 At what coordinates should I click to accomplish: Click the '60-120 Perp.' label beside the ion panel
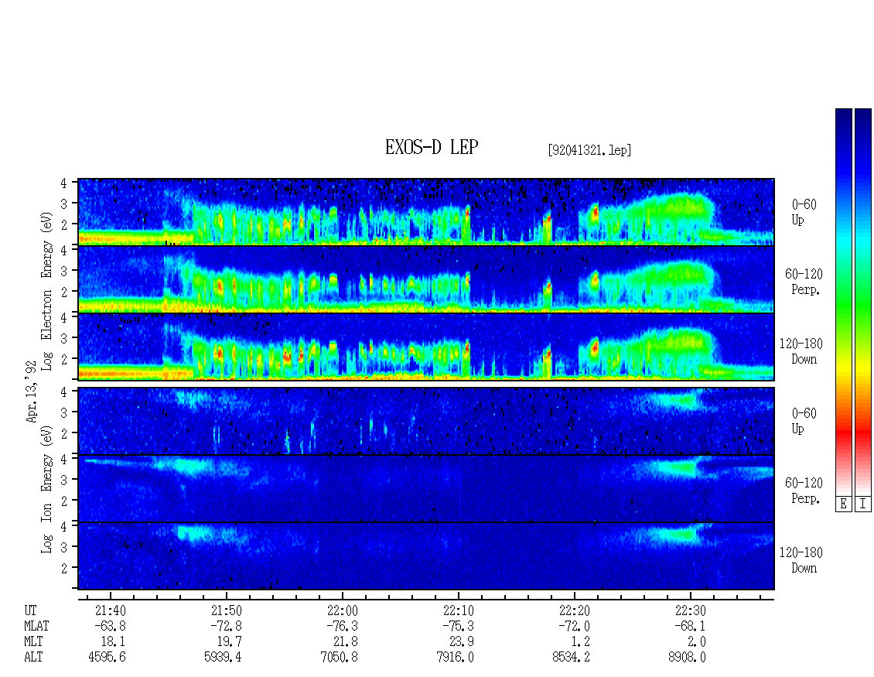tap(804, 491)
